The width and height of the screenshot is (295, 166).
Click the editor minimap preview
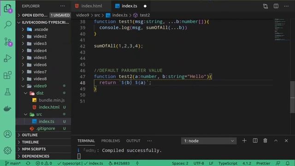(x=282, y=30)
